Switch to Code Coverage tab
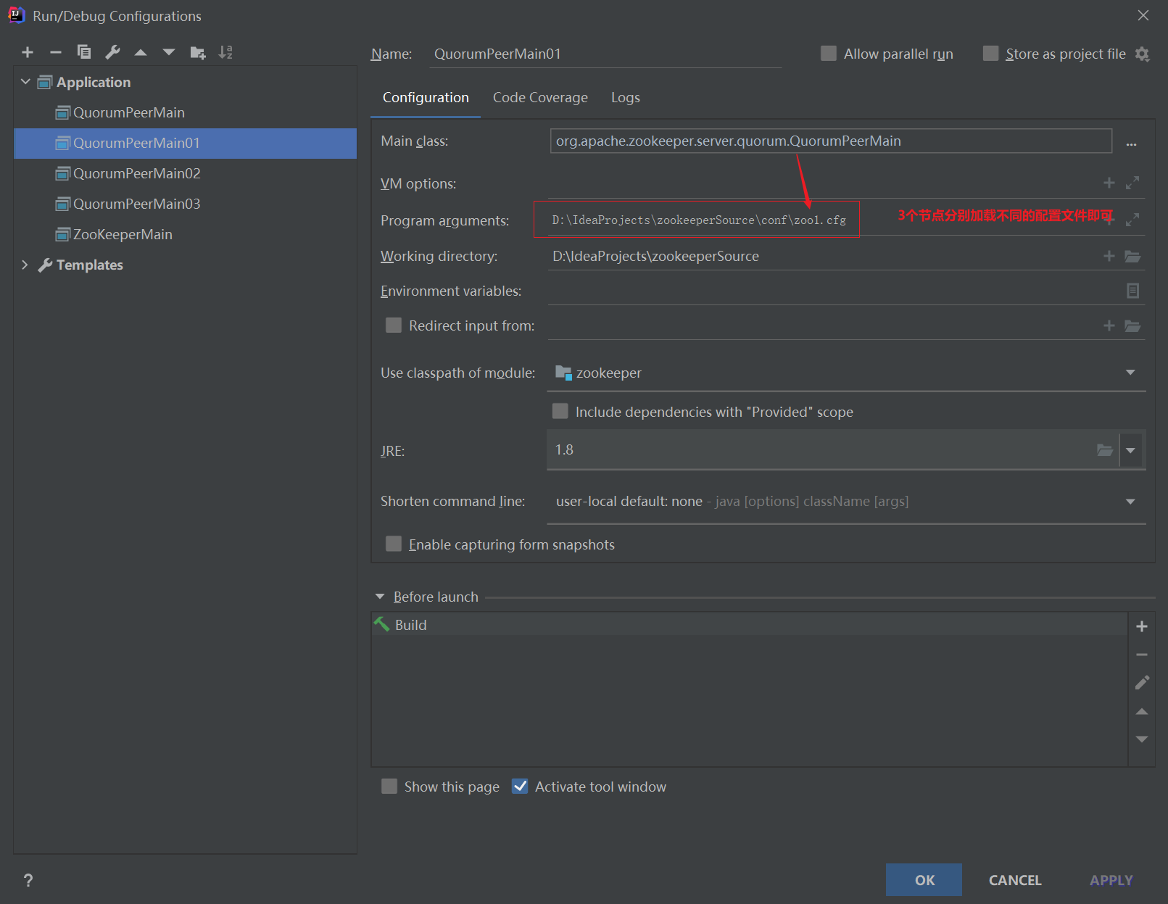This screenshot has height=904, width=1168. (540, 97)
